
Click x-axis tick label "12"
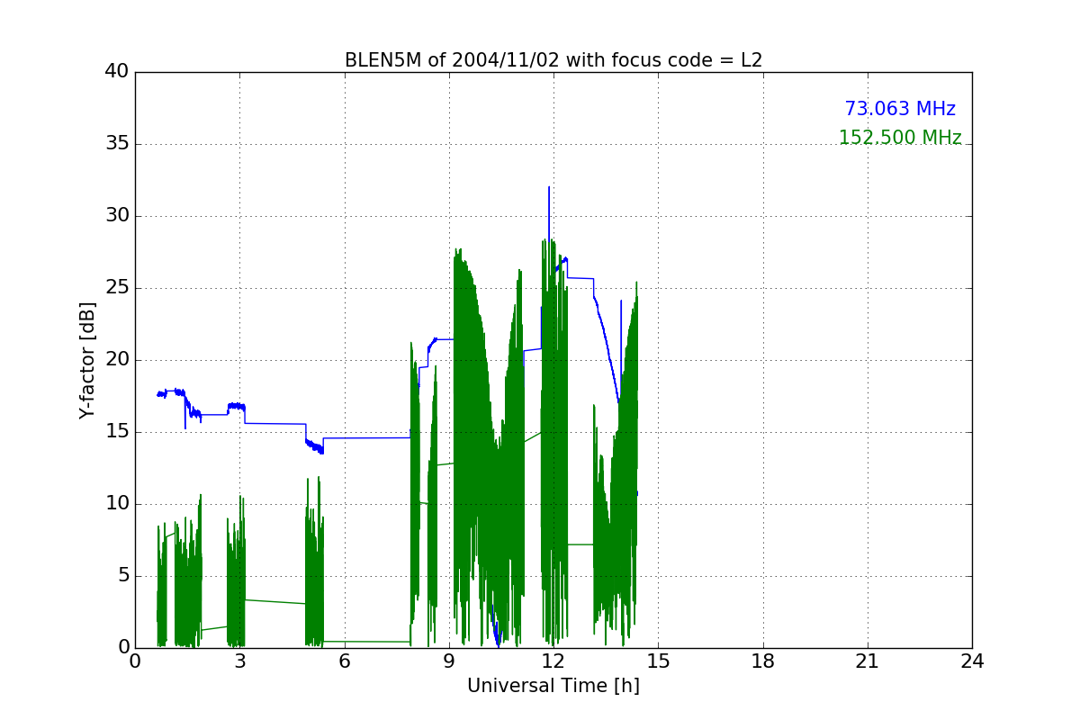pos(553,661)
